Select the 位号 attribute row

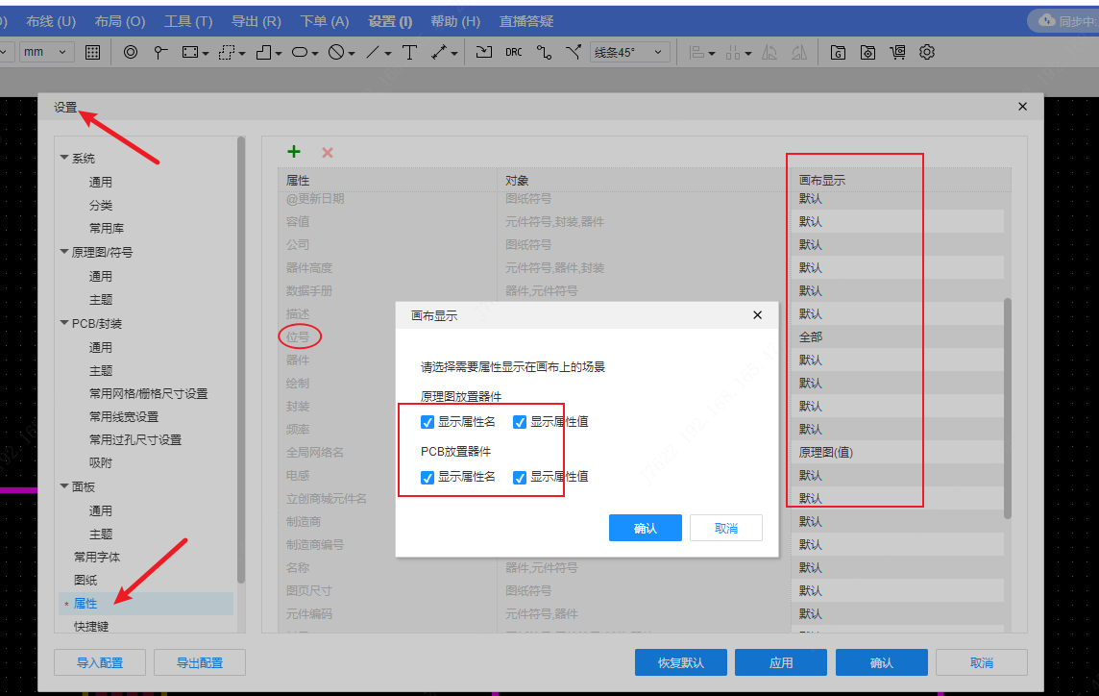tap(298, 336)
